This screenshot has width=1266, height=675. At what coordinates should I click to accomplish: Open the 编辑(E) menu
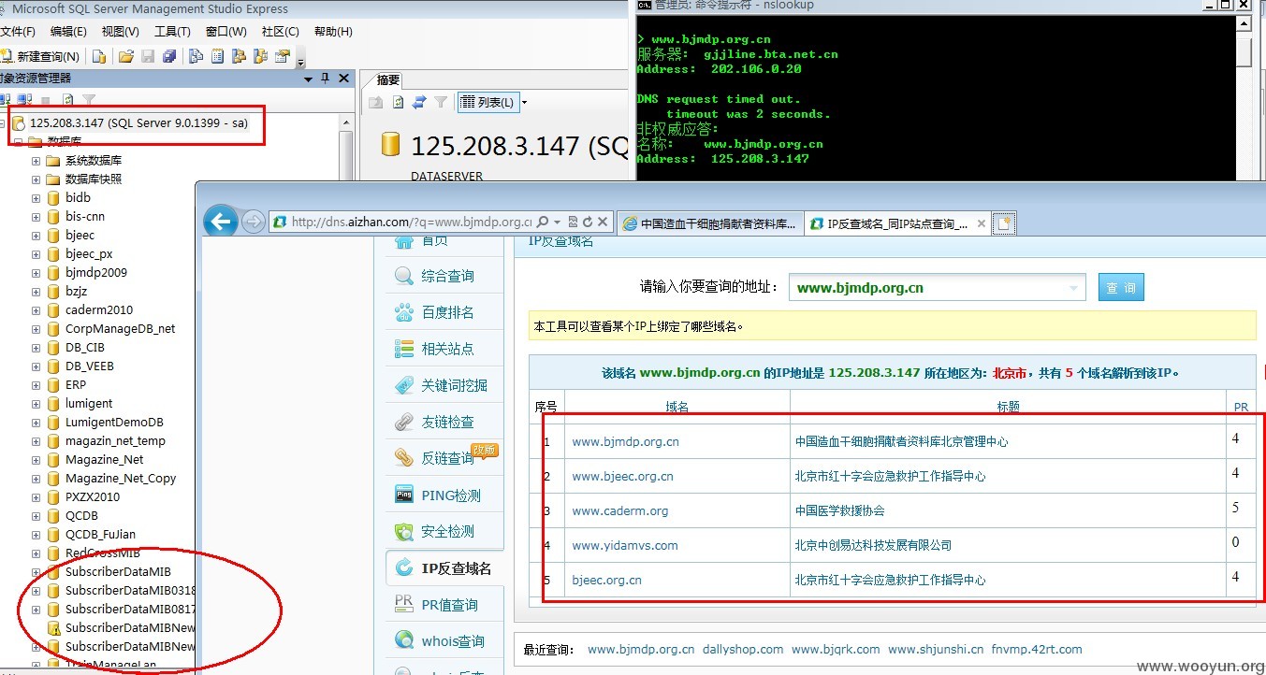coord(68,32)
